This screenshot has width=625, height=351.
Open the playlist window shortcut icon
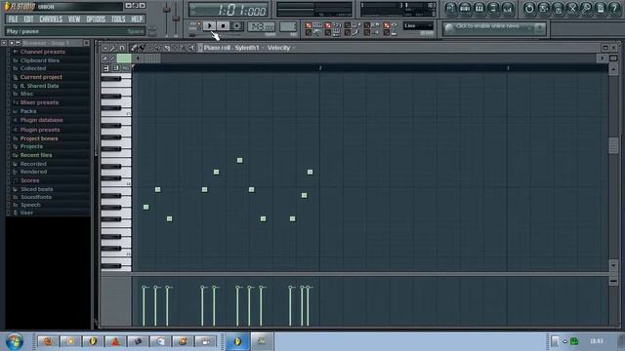pos(450,9)
